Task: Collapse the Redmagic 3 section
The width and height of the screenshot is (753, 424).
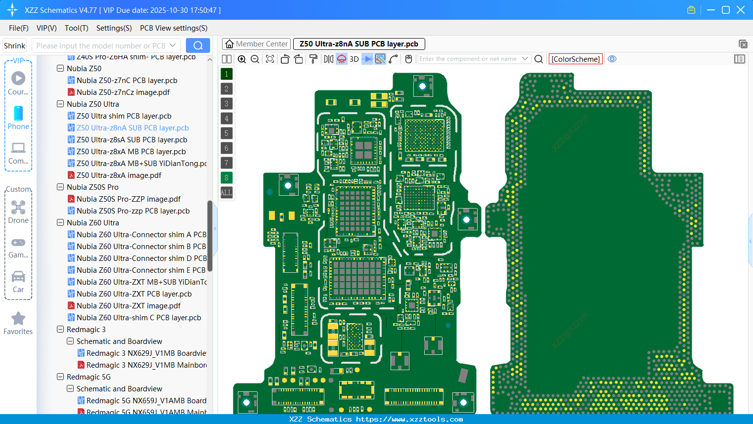Action: [x=61, y=329]
